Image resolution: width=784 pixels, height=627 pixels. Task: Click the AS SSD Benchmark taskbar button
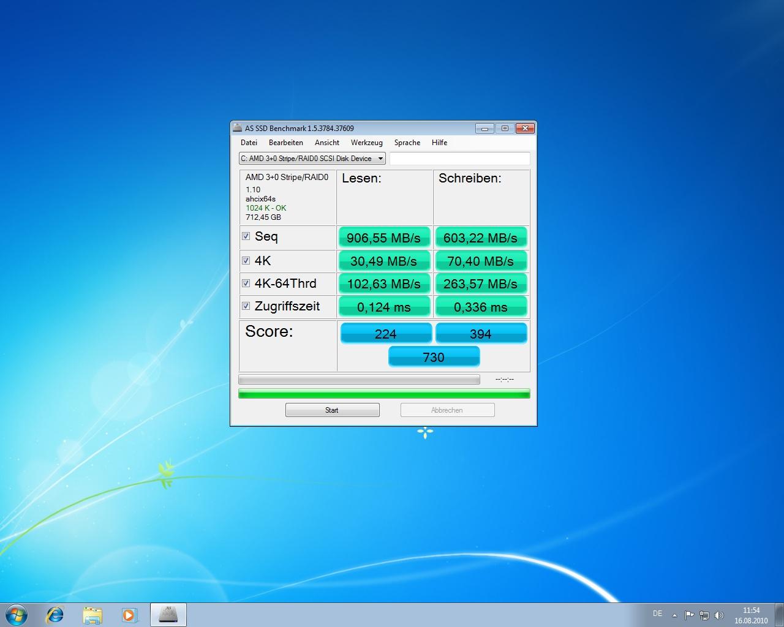click(x=168, y=615)
